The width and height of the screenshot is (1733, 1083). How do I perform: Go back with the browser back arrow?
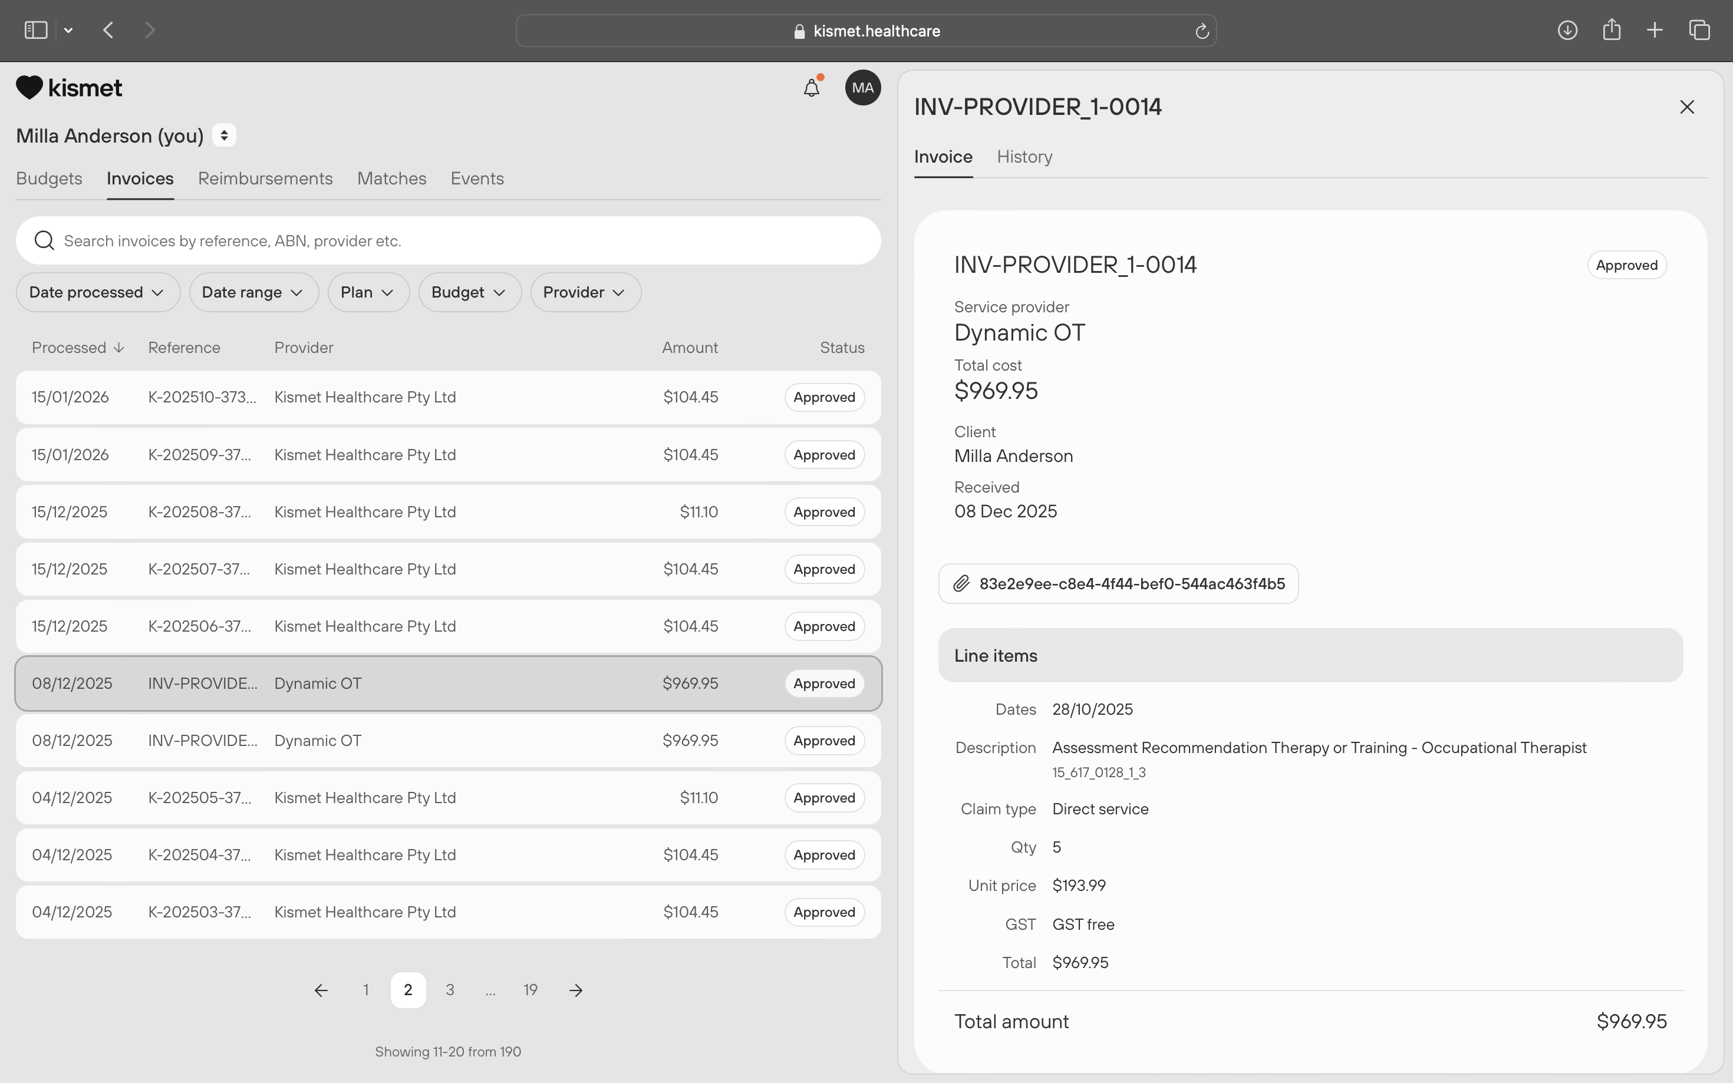pyautogui.click(x=109, y=30)
